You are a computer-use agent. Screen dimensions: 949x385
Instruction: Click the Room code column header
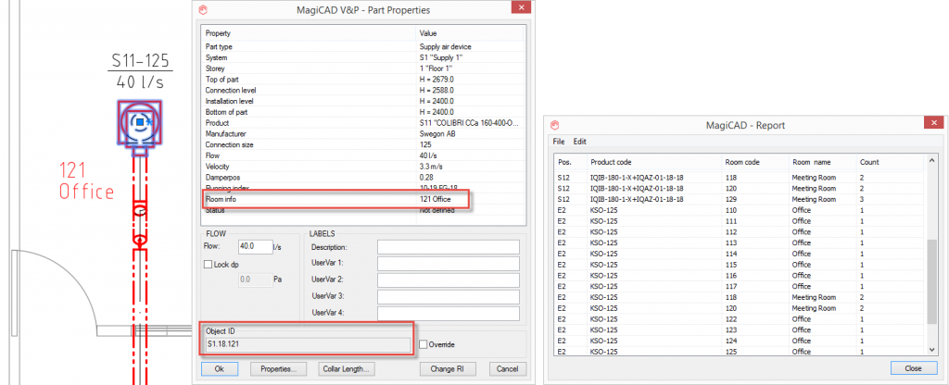pos(754,162)
